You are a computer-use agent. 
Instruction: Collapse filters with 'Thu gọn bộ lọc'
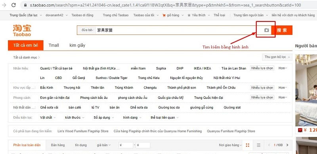point(277,57)
